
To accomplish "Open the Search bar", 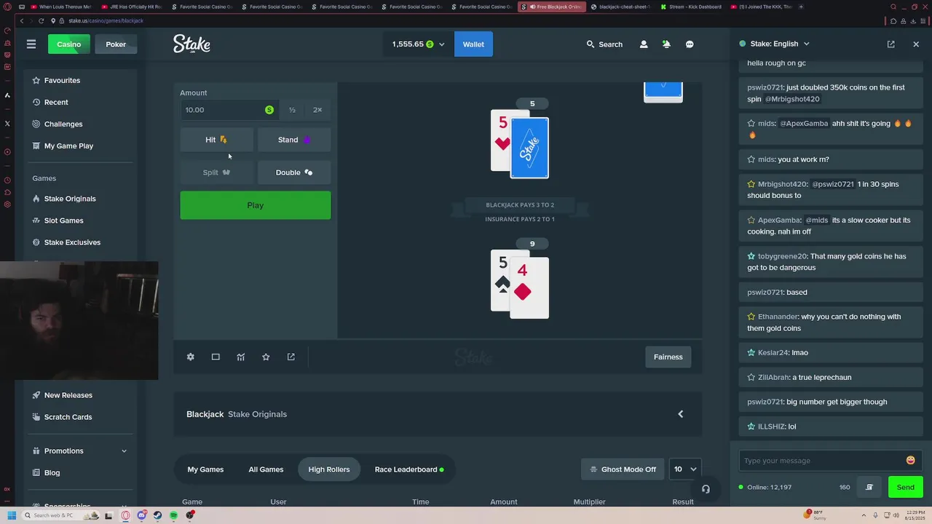I will [604, 44].
